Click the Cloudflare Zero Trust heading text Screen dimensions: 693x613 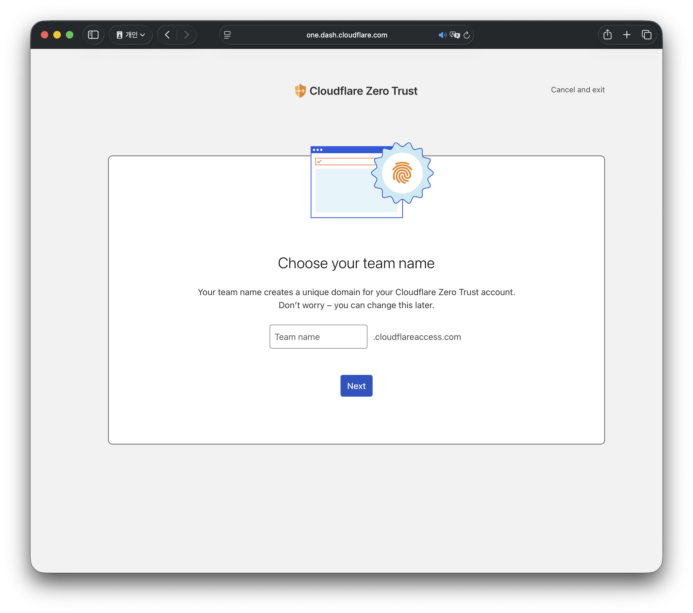(x=363, y=91)
